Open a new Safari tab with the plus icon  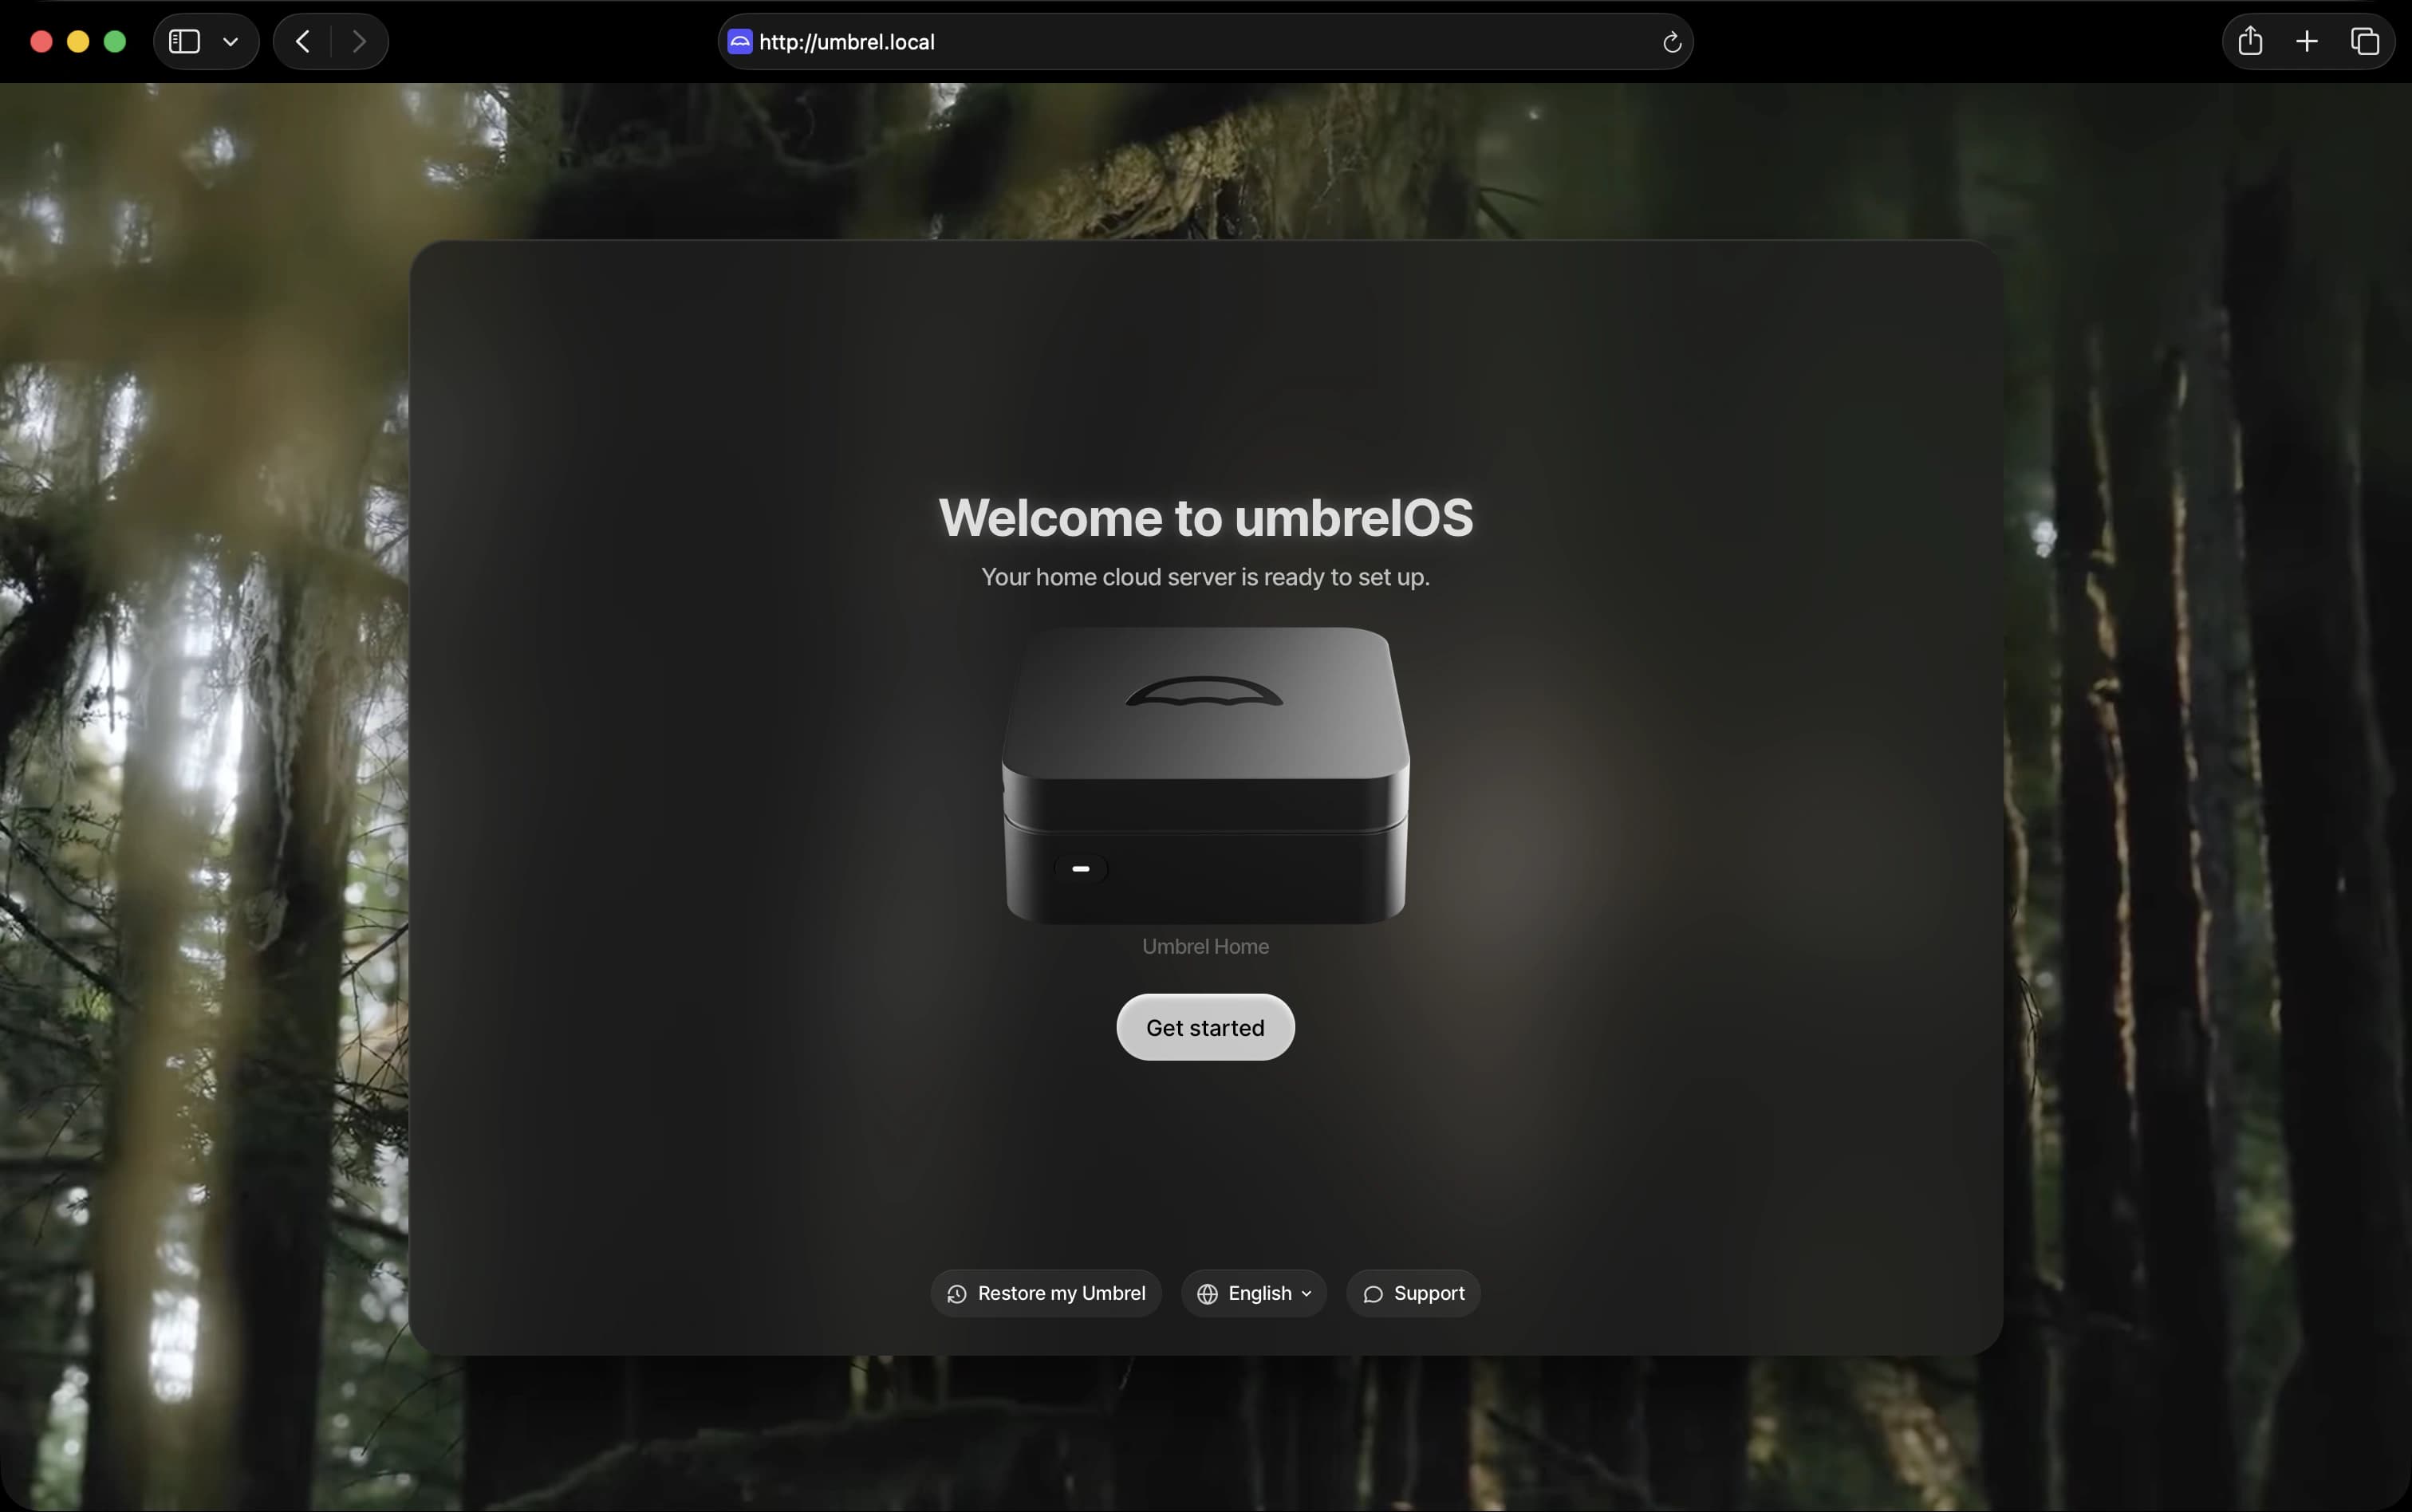tap(2306, 41)
